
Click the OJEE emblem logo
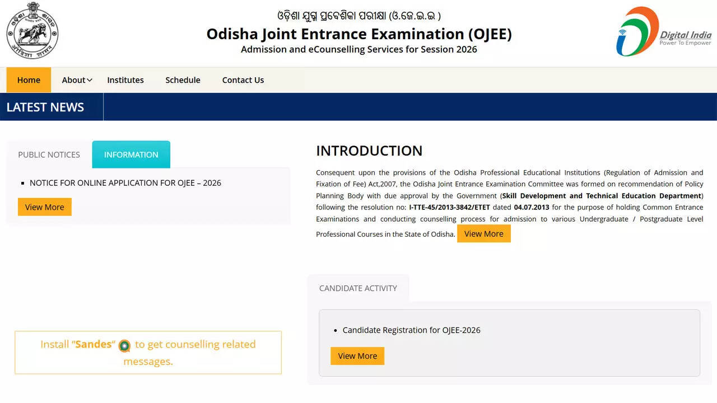32,31
